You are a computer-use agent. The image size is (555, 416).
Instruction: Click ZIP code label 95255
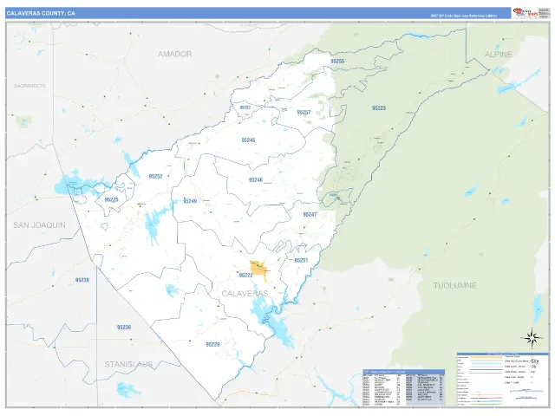point(337,62)
